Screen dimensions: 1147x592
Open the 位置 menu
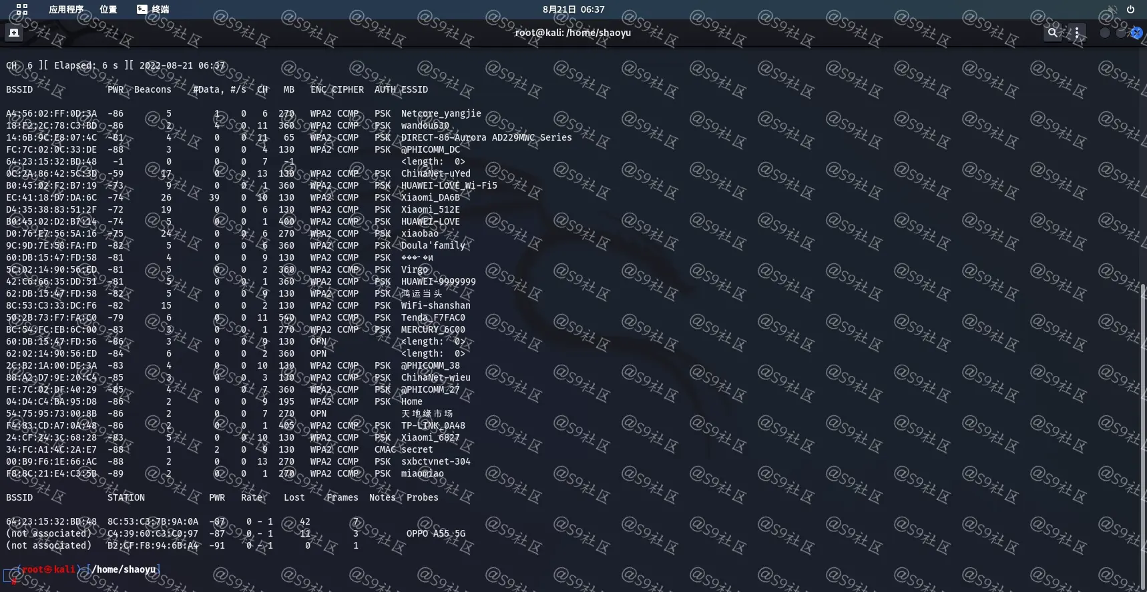108,9
